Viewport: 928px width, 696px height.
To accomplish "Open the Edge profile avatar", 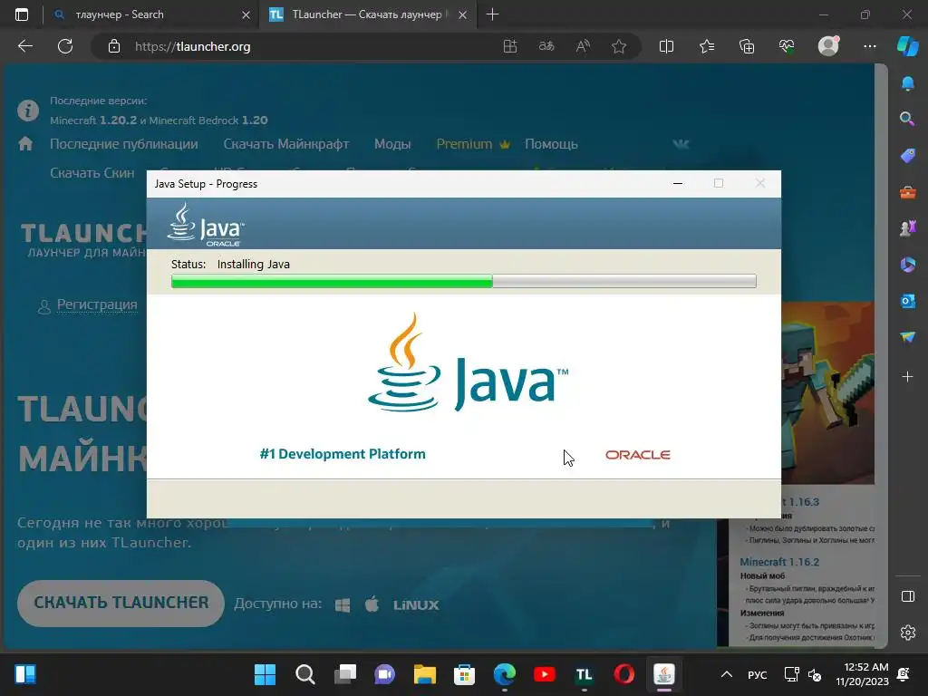I will (x=828, y=46).
